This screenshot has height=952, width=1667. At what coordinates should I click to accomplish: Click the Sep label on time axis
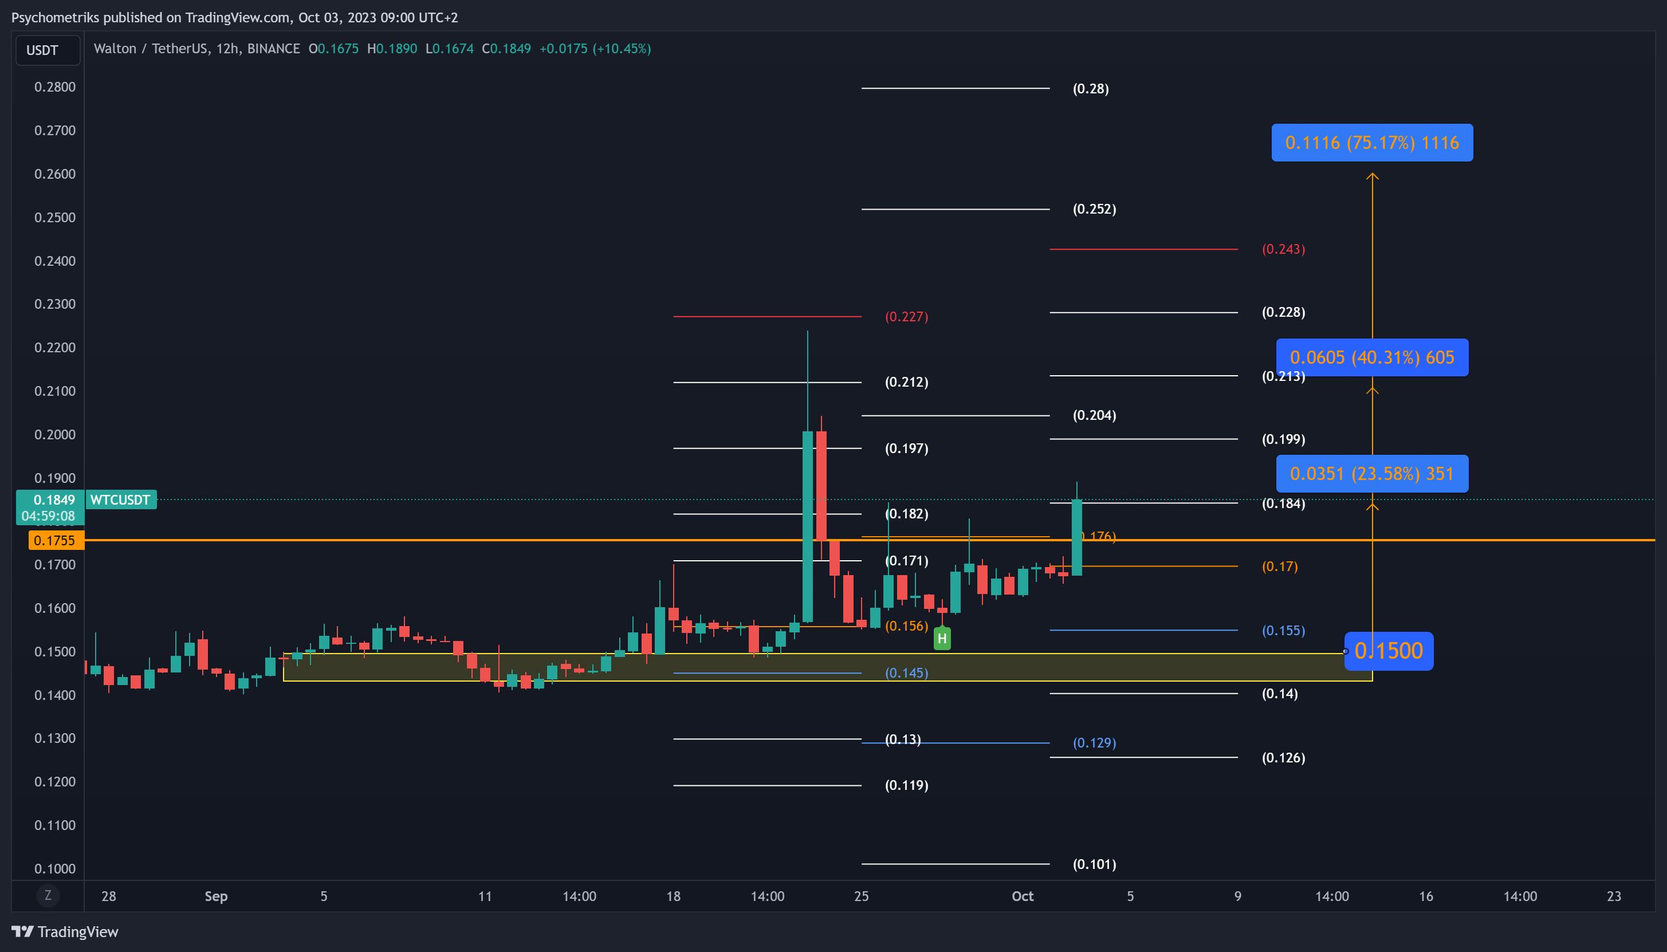[216, 896]
